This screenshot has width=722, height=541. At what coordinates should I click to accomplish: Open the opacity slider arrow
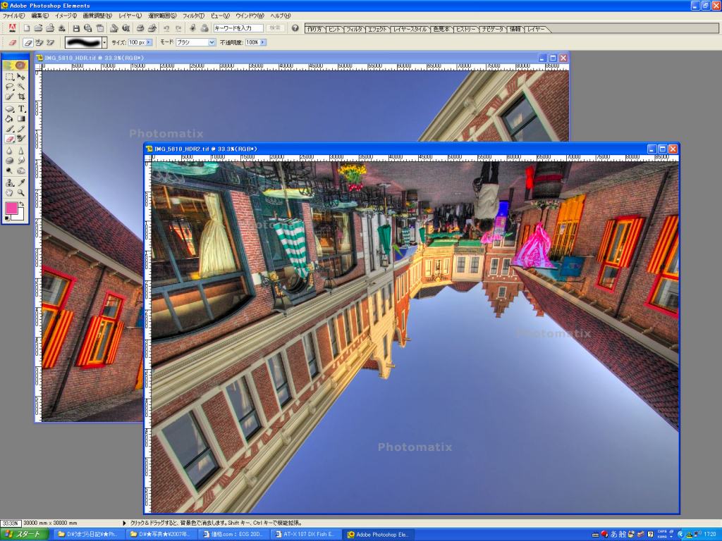(262, 42)
